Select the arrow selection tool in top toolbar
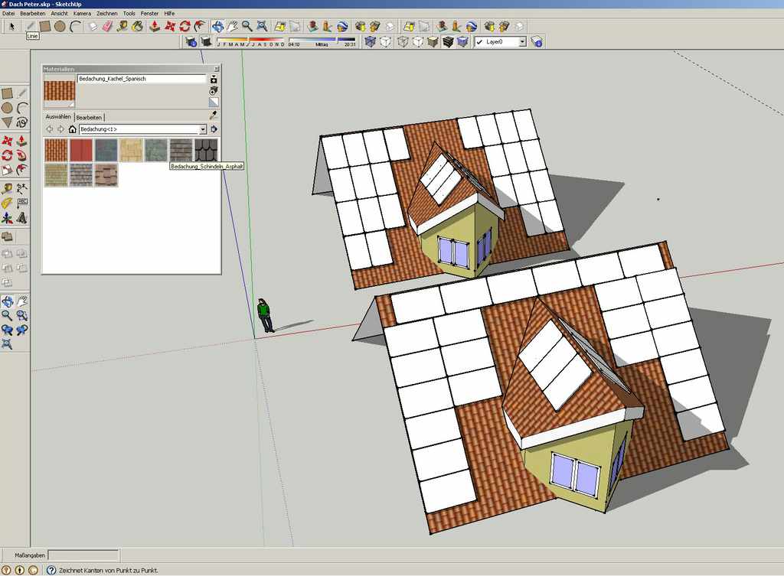784x576 pixels. pos(12,27)
